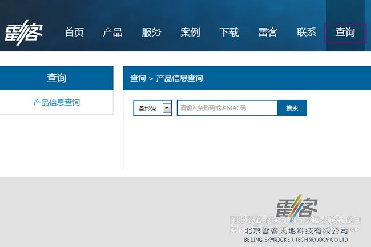Focus the barcode or MAC input field
Image resolution: width=371 pixels, height=247 pixels.
pyautogui.click(x=227, y=108)
